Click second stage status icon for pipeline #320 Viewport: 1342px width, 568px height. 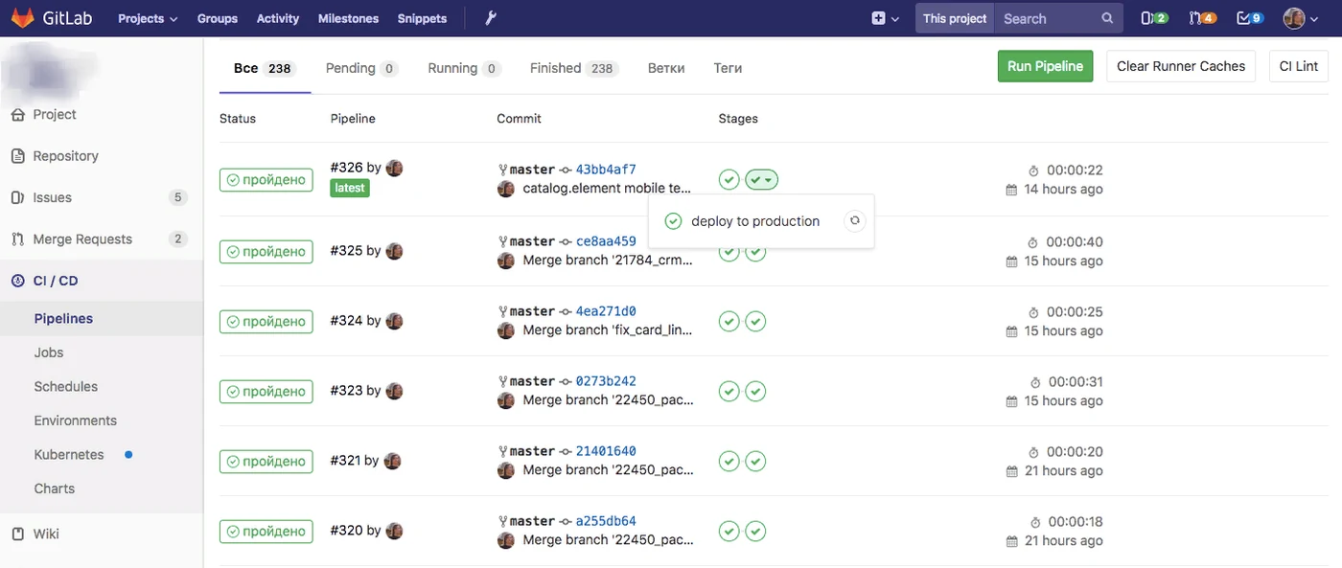[x=756, y=532]
